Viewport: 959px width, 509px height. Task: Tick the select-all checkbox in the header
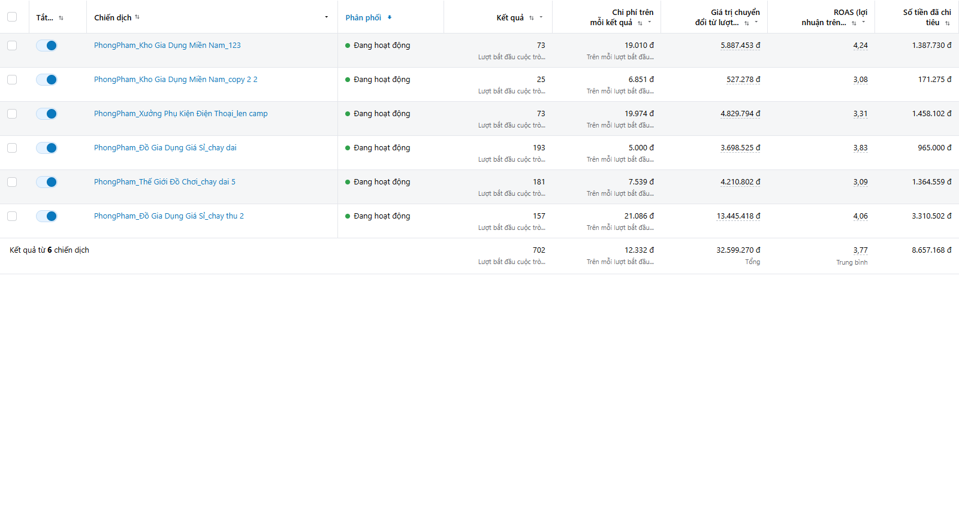pyautogui.click(x=12, y=17)
